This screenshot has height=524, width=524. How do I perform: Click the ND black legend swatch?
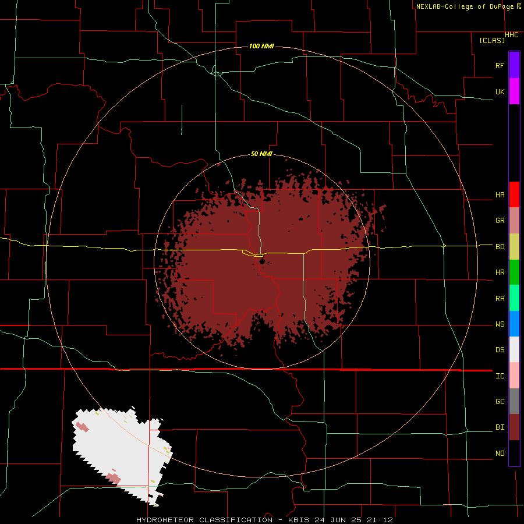coord(514,453)
